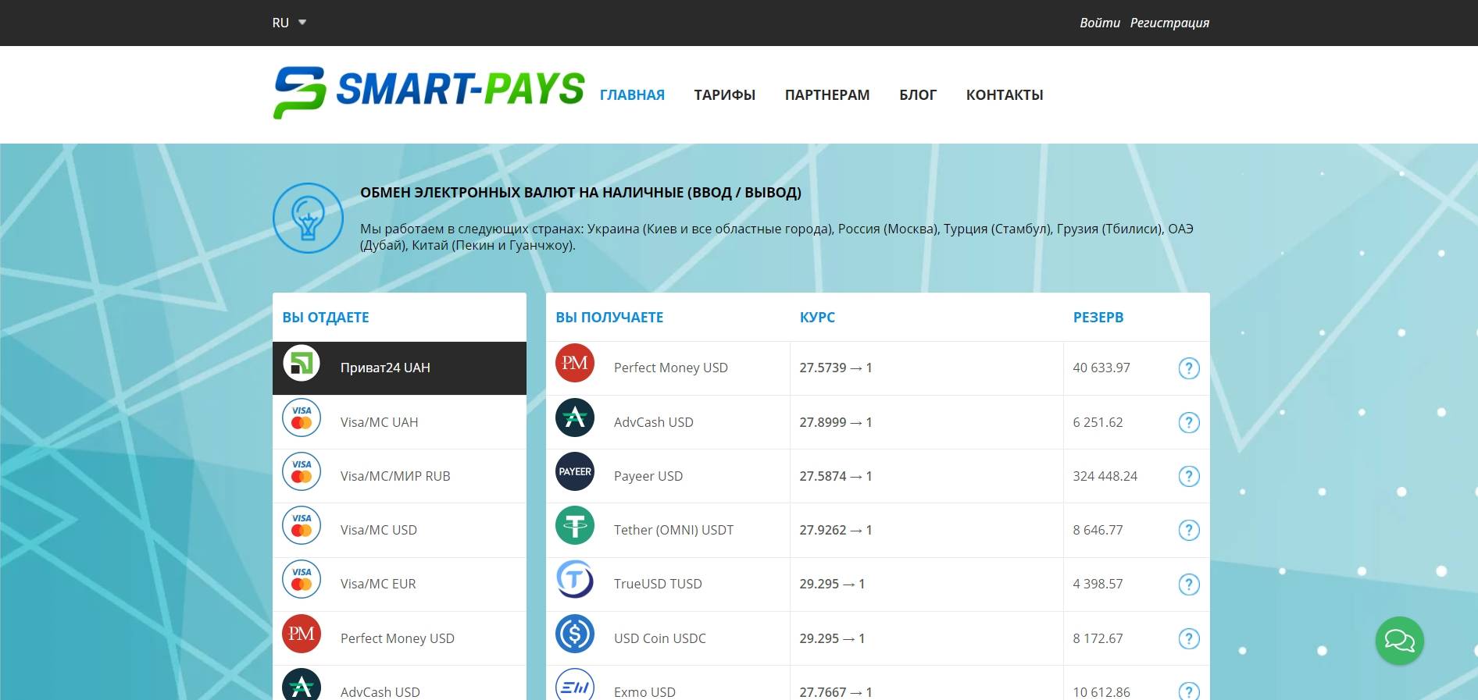Screen dimensions: 1478x700
Task: Choose Tether (OMNI) USDT to receive
Action: 673,530
